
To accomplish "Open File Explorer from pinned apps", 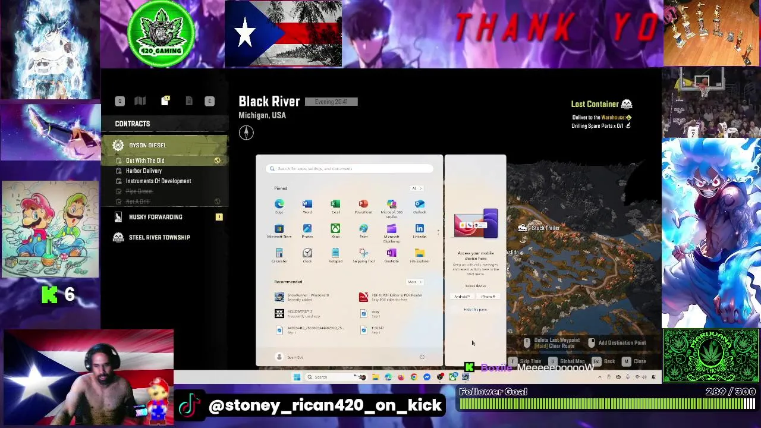I will click(x=420, y=256).
